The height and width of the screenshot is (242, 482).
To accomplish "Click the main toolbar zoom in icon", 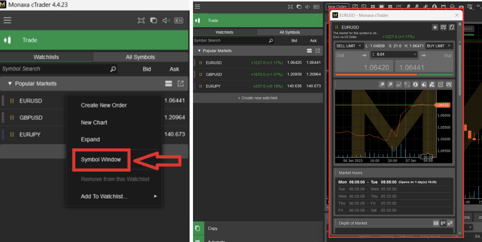I will point(417,6).
